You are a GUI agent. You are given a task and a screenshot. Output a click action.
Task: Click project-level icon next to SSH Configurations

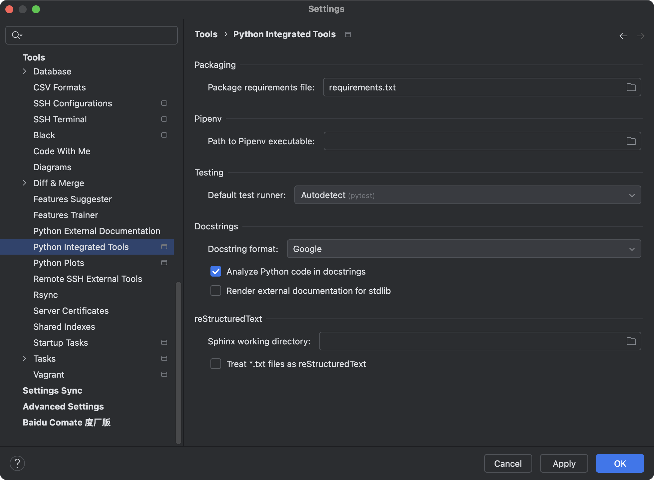(x=164, y=103)
